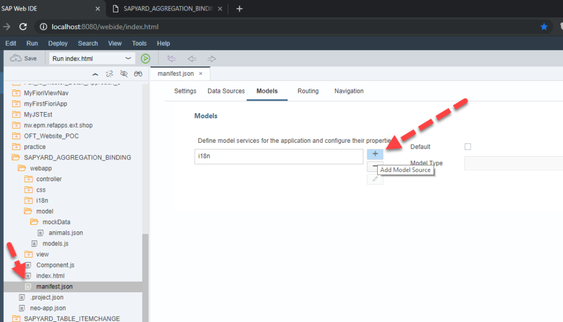This screenshot has width=563, height=322.
Task: Switch to the Navigation tab
Action: (349, 91)
